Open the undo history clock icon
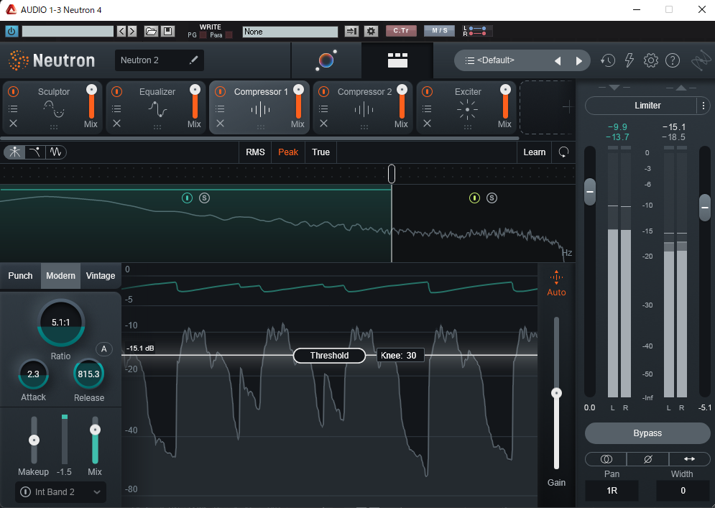The width and height of the screenshot is (715, 508). [x=607, y=60]
